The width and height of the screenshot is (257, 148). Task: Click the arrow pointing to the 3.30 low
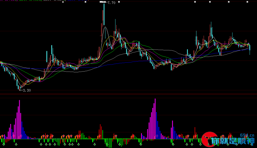[21, 90]
